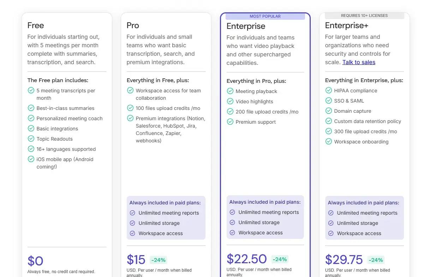Click the $0 price on the Free plan

point(35,261)
